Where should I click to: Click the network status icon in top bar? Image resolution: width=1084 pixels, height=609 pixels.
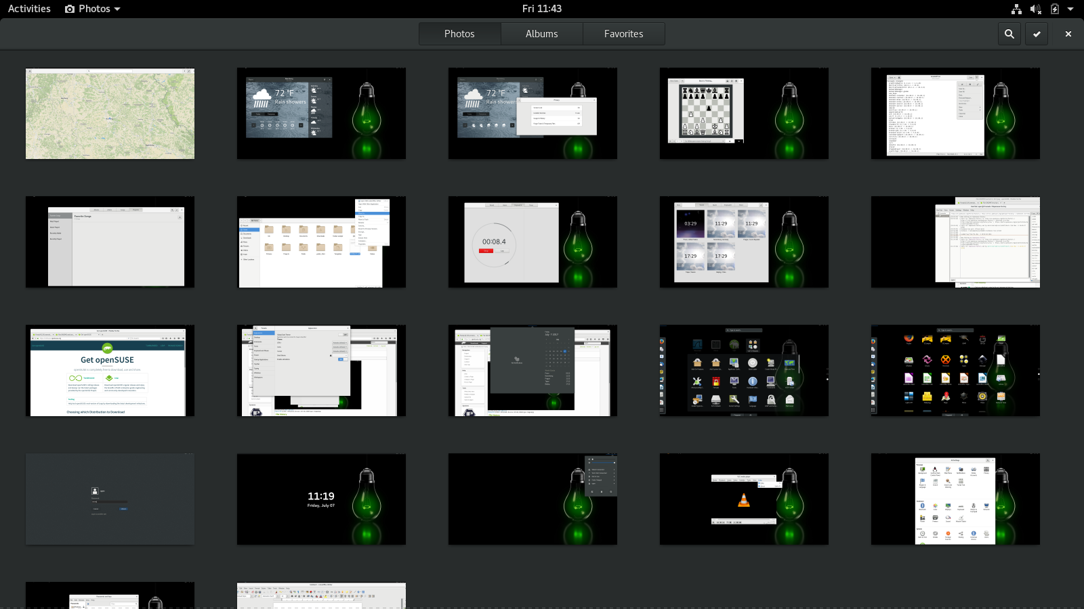(1016, 9)
